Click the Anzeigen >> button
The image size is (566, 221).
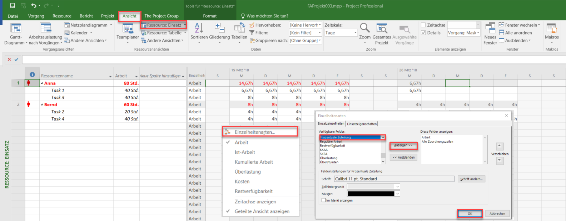point(403,145)
